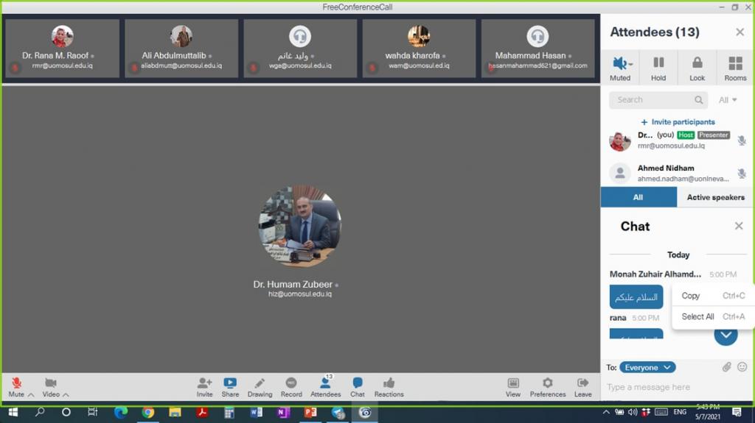
Task: Click Invite participants link
Action: pyautogui.click(x=678, y=122)
